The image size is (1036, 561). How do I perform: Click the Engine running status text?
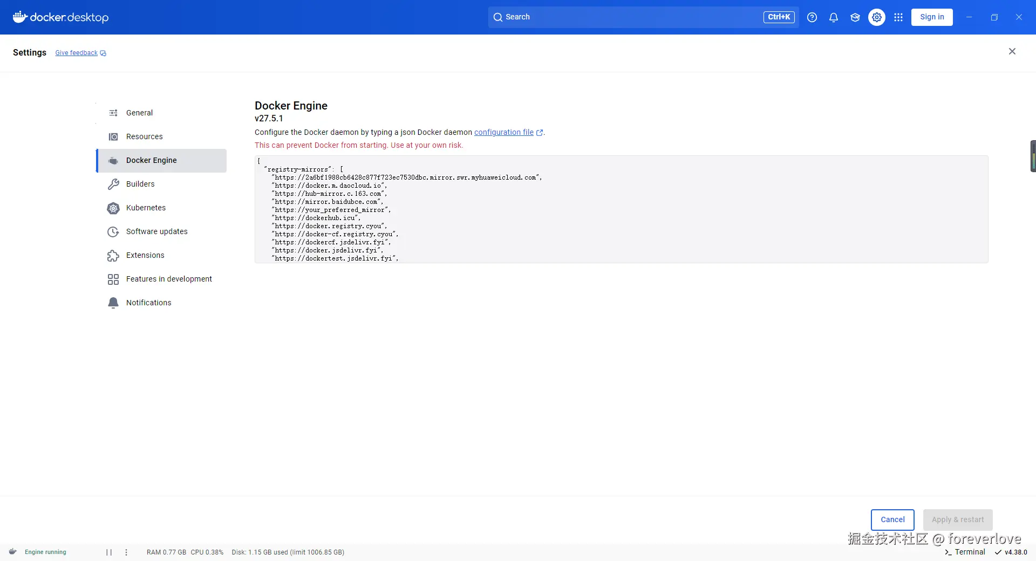(x=45, y=552)
